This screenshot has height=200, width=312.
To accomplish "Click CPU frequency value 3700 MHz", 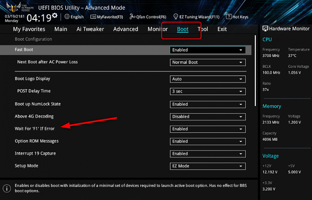I will coord(271,56).
